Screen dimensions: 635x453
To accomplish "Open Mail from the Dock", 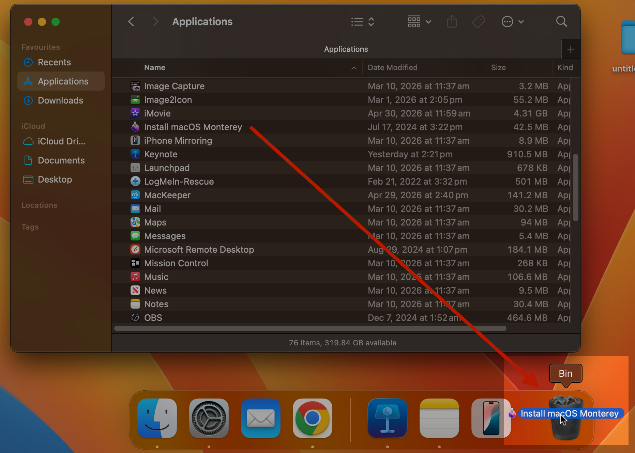I will [261, 418].
